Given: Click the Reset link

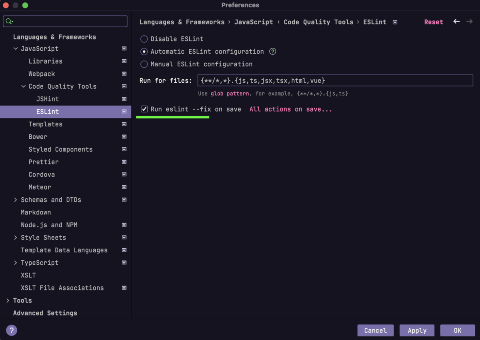Looking at the screenshot, I should [434, 22].
